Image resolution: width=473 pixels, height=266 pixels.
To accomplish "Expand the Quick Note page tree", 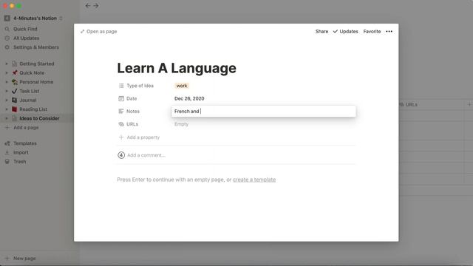I will tap(7, 72).
